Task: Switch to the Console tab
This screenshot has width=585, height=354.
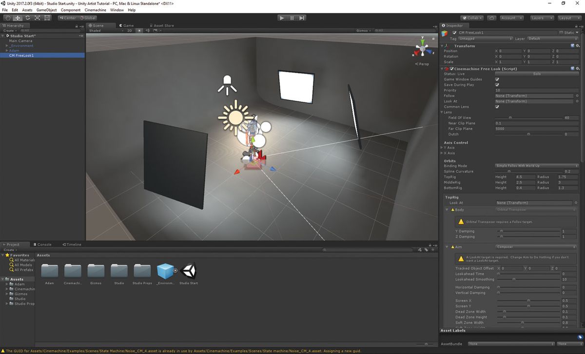Action: (x=43, y=244)
